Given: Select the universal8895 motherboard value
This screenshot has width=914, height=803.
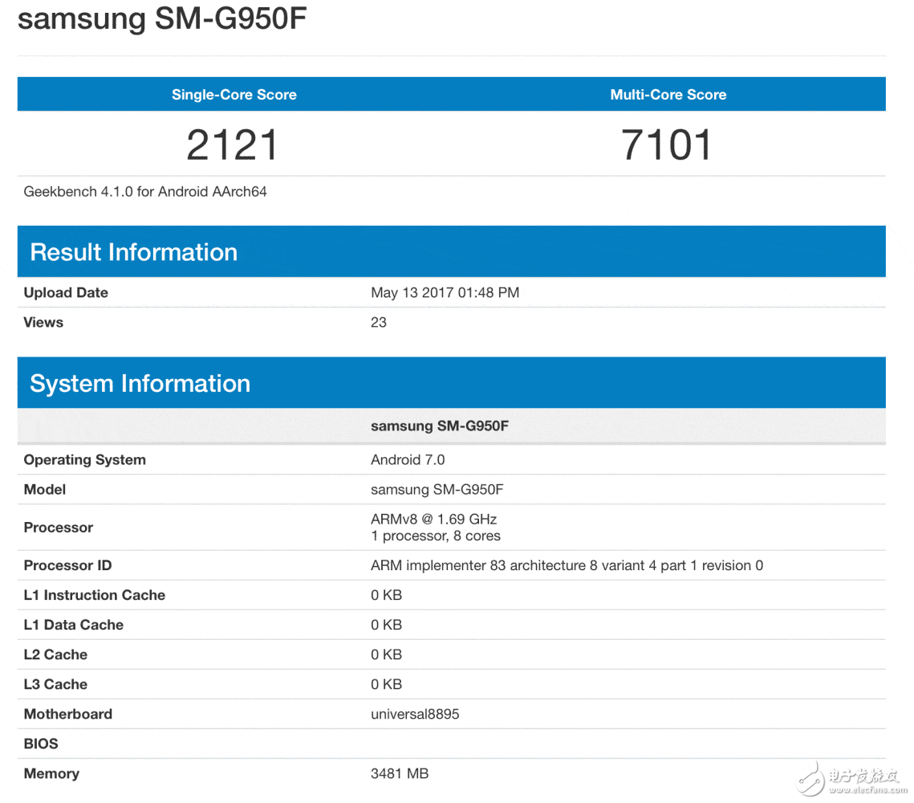Looking at the screenshot, I should [x=415, y=714].
